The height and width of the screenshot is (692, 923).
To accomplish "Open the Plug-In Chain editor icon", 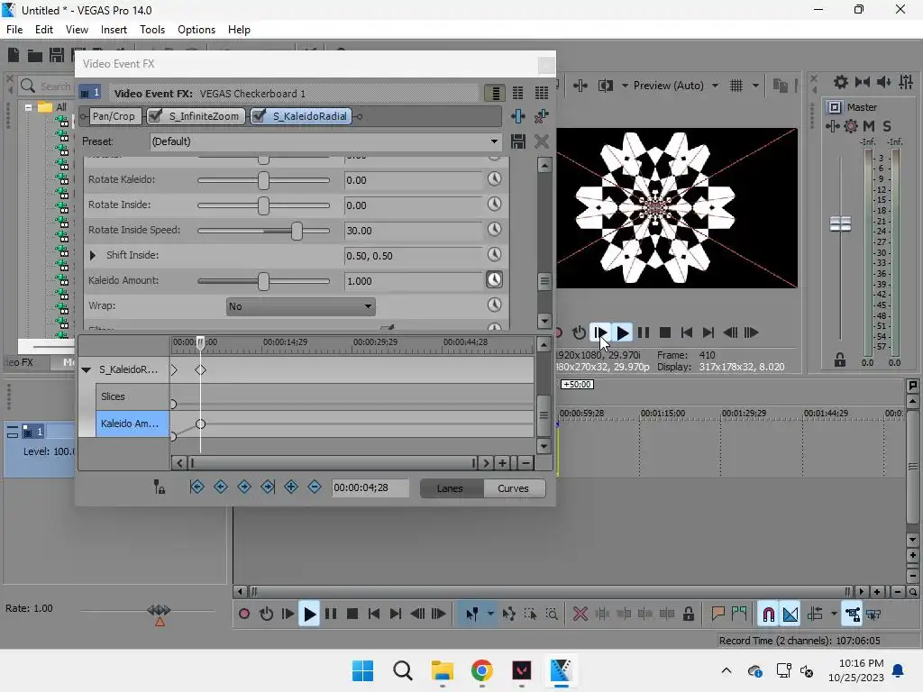I will (518, 116).
